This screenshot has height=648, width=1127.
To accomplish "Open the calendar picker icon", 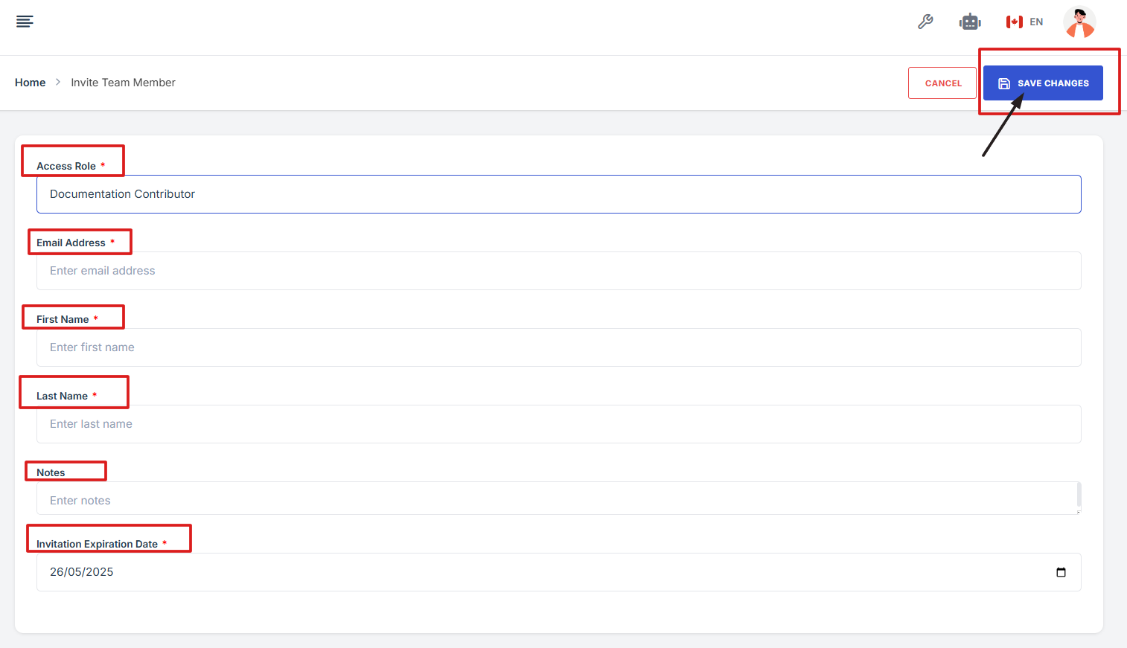I will pyautogui.click(x=1061, y=572).
